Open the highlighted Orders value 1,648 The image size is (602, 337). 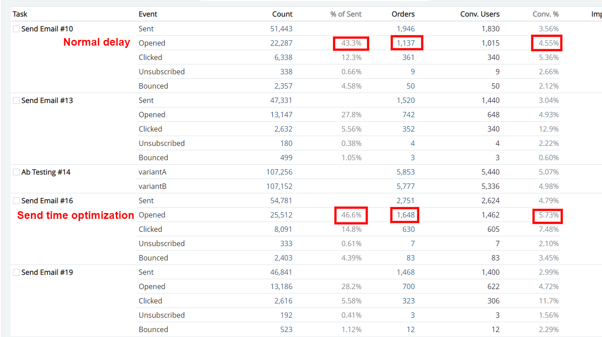pos(404,215)
